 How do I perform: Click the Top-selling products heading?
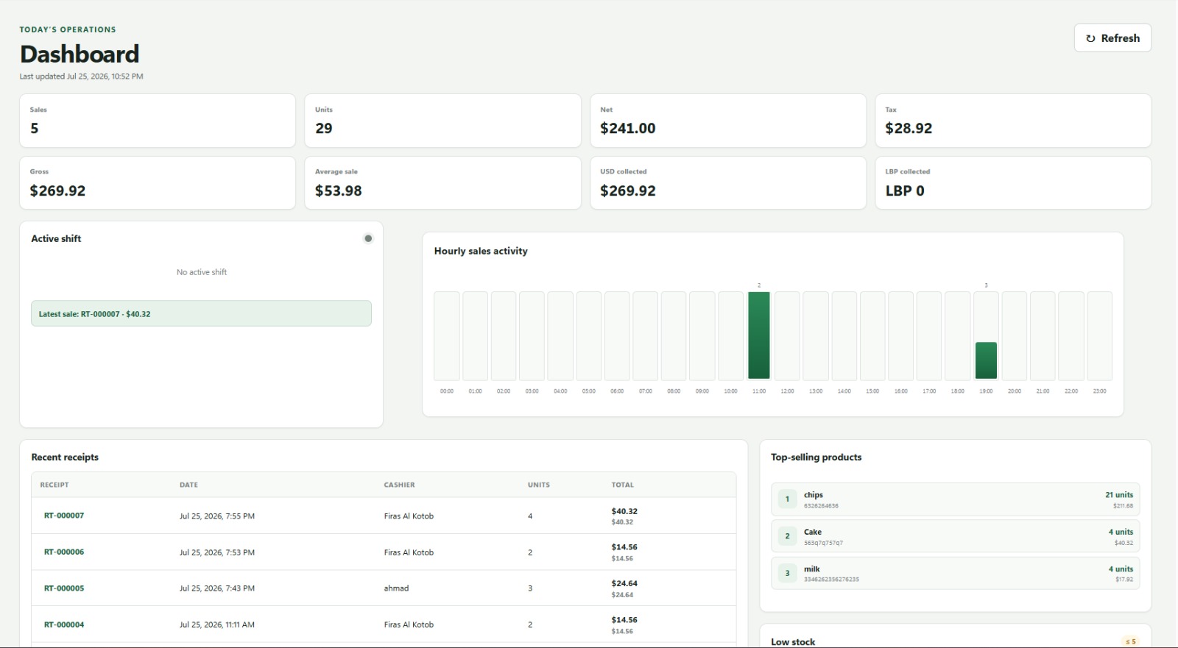click(x=816, y=457)
